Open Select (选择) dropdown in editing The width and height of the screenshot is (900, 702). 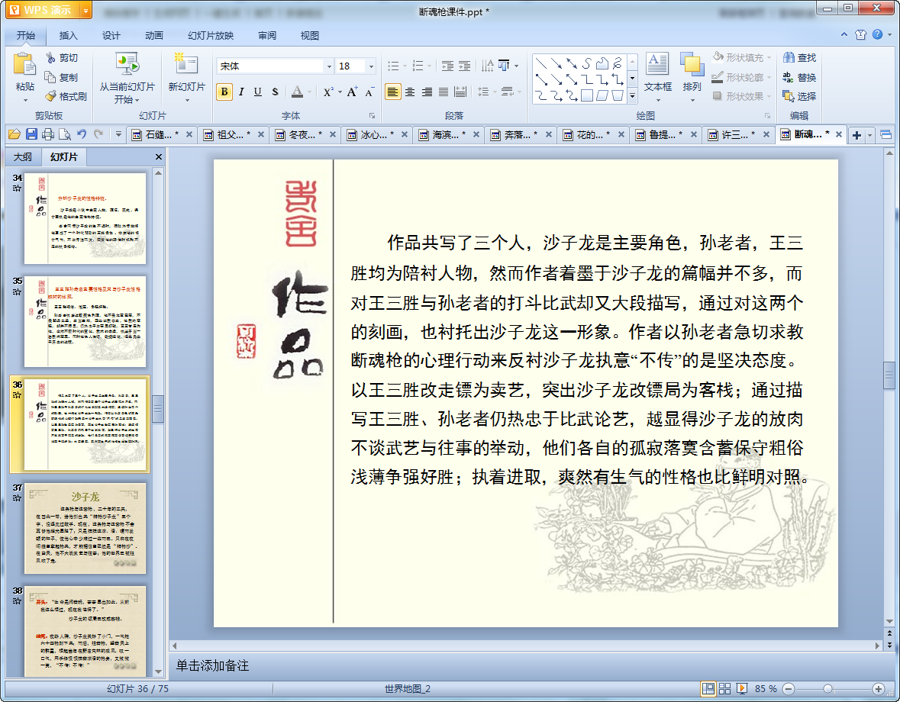799,96
